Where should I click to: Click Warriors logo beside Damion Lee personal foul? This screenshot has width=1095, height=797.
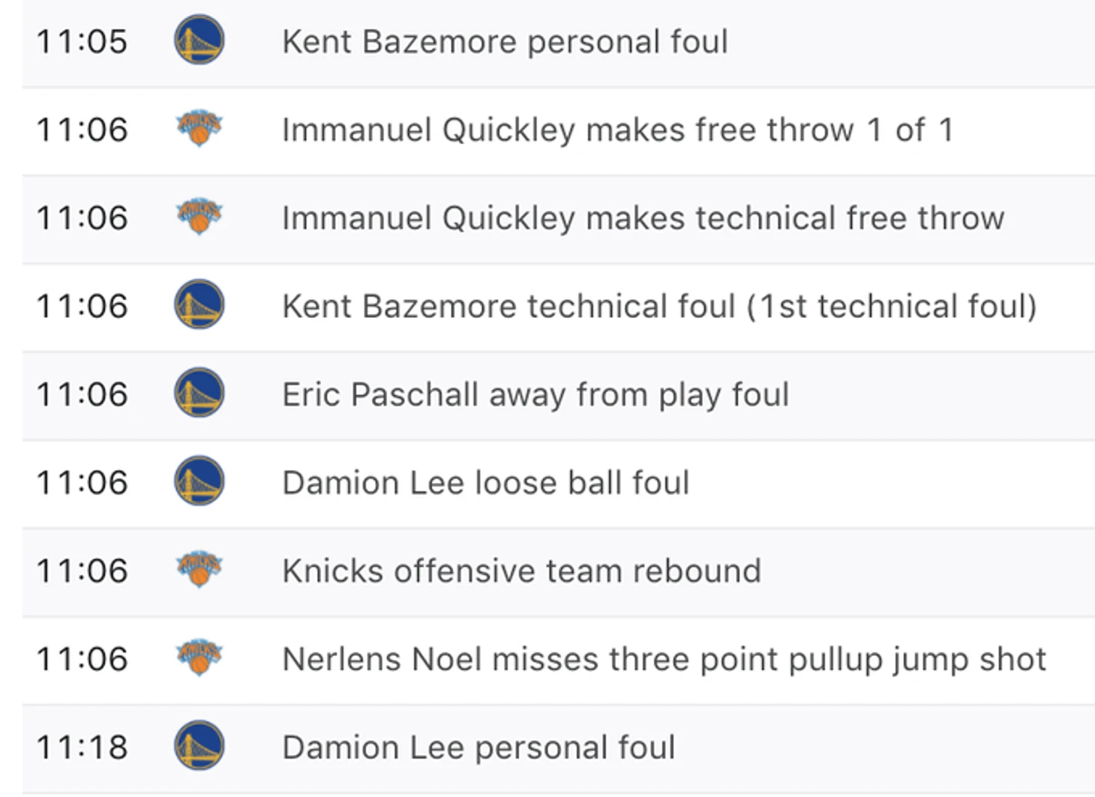pyautogui.click(x=199, y=746)
